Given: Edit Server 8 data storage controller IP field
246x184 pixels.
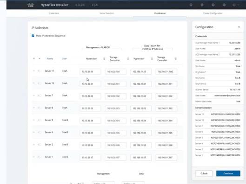Looking at the screenshot, I should pyautogui.click(x=166, y=108).
